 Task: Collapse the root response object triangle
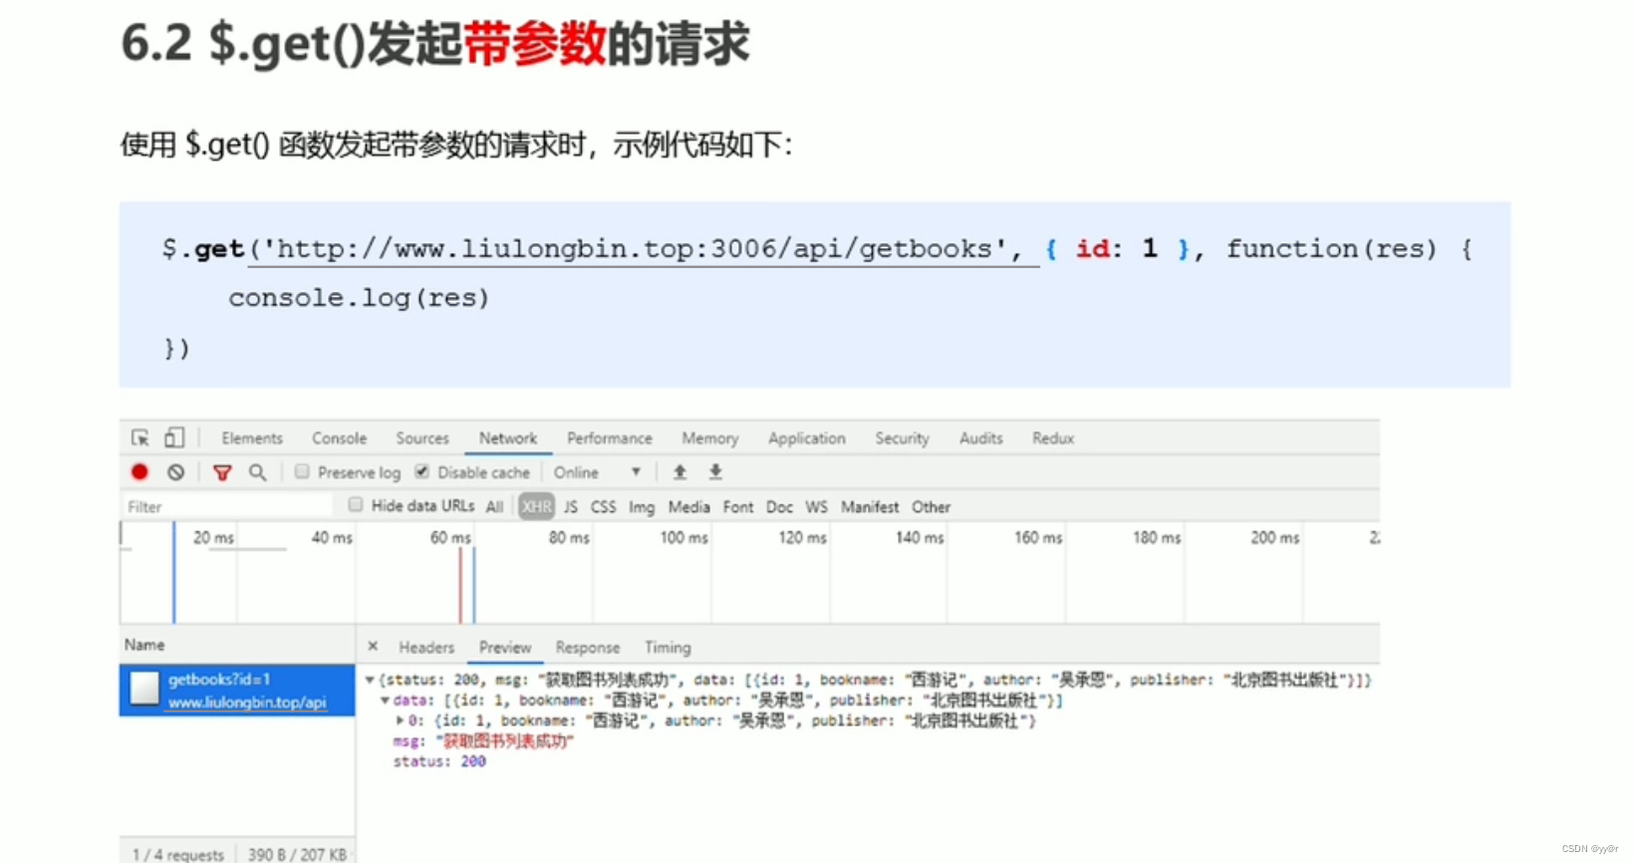click(370, 680)
